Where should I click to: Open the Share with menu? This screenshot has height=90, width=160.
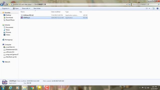26,8
